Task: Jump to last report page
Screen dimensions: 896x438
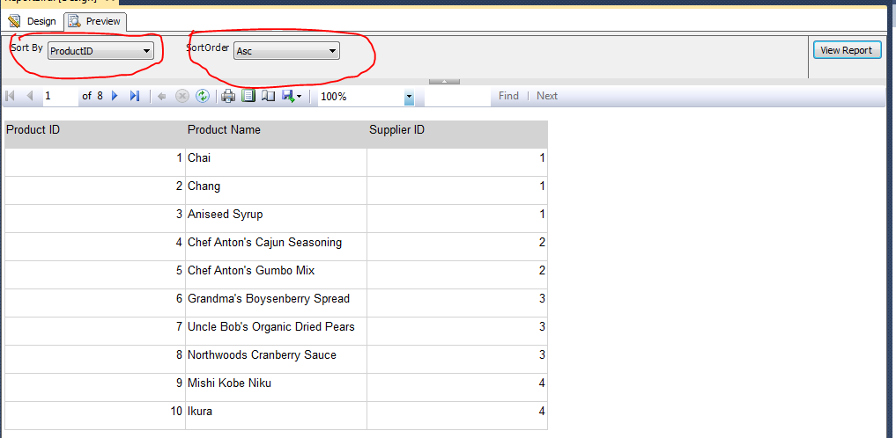Action: click(135, 96)
